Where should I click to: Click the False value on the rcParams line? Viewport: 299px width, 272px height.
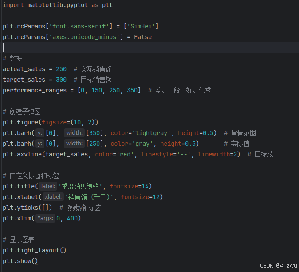[x=143, y=37]
